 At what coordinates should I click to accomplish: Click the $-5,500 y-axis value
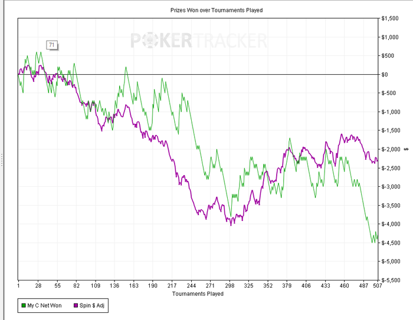pos(391,280)
